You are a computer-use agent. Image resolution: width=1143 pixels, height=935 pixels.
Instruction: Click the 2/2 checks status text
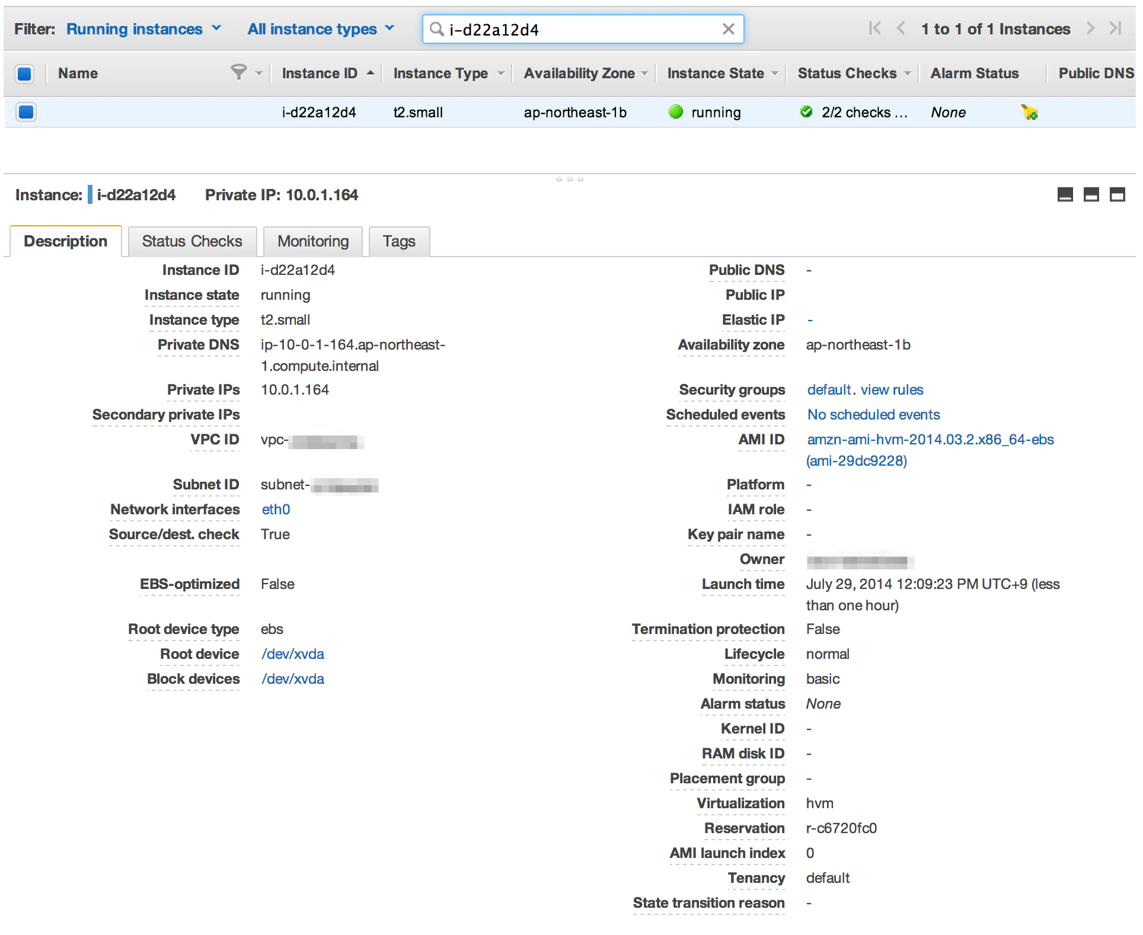coord(864,112)
